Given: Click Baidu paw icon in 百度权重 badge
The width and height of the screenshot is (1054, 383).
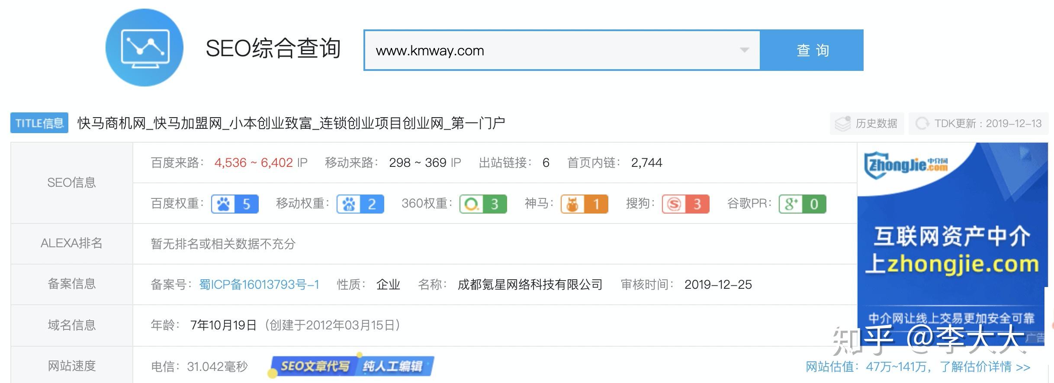Looking at the screenshot, I should tap(223, 204).
